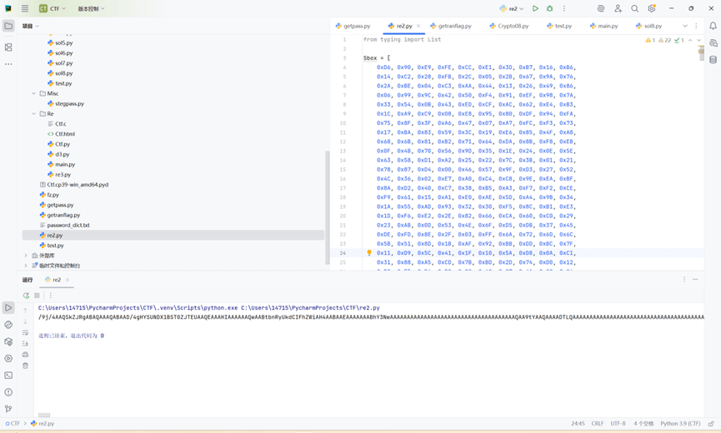Toggle scroll to end of output

25,343
